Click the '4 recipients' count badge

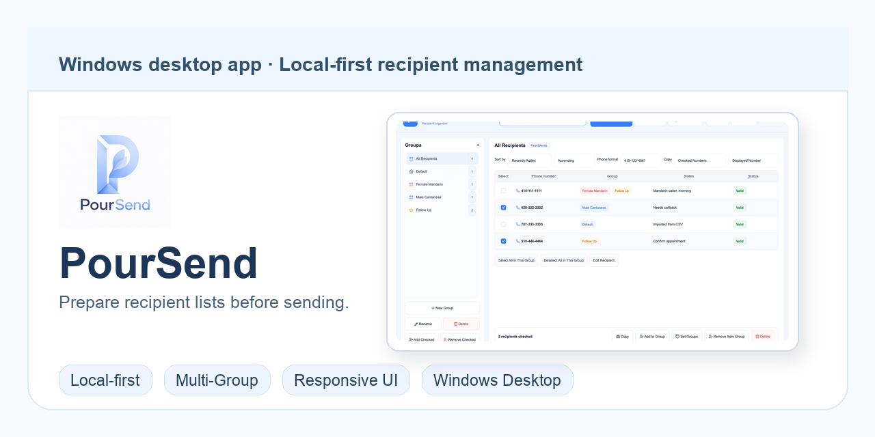pos(539,145)
